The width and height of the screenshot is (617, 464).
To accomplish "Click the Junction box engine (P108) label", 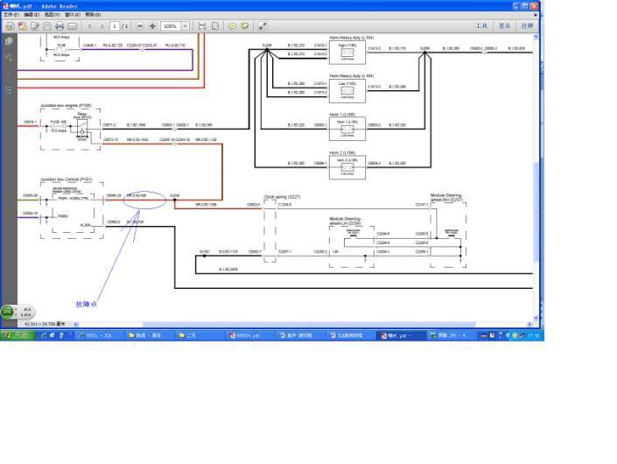I will [66, 105].
